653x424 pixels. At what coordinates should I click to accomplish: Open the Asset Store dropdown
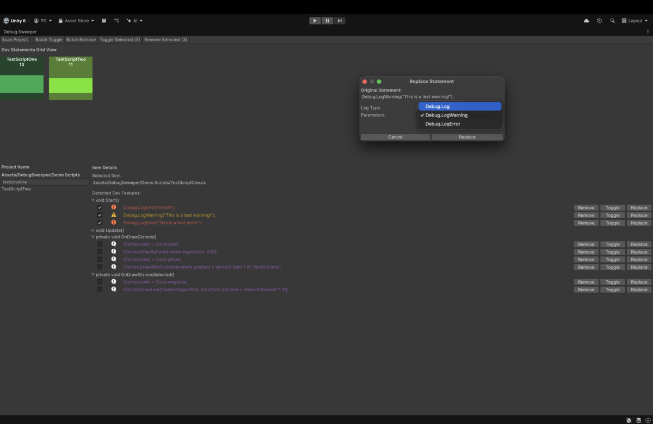pos(76,21)
